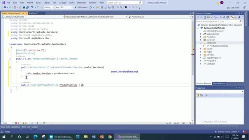249x140 pixels.
Task: Open Google Chrome from the taskbar
Action: [110, 136]
